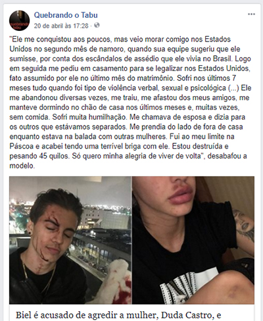Open the right photo showing the swollen lip

click(x=193, y=240)
